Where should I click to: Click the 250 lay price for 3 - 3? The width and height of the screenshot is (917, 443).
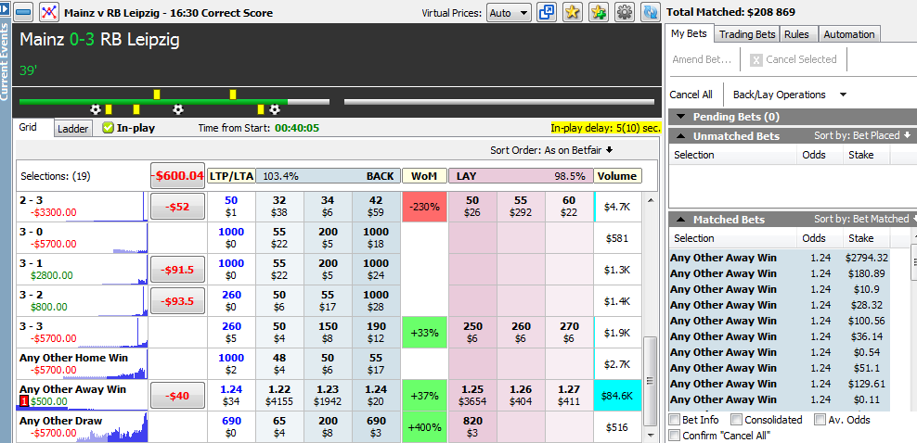coord(471,333)
